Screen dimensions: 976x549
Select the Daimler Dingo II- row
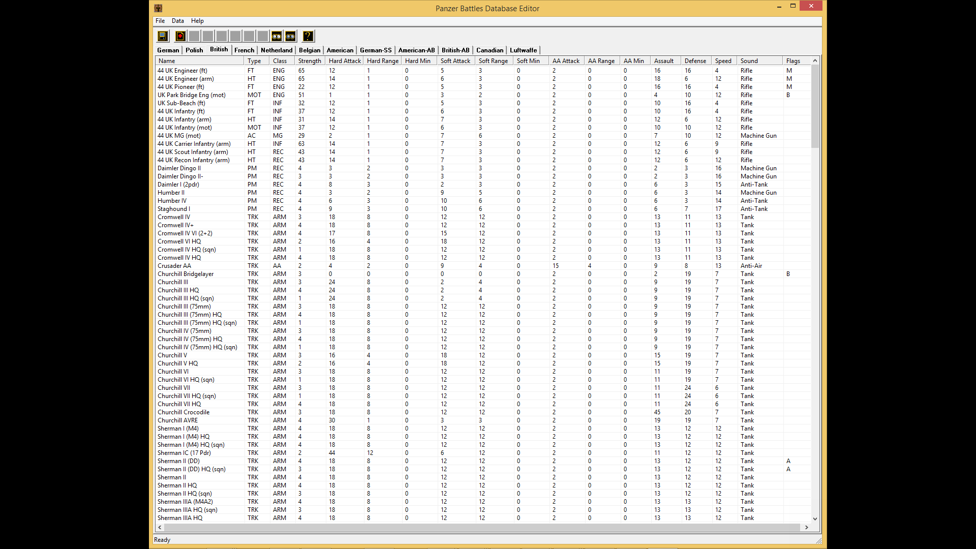click(x=483, y=176)
